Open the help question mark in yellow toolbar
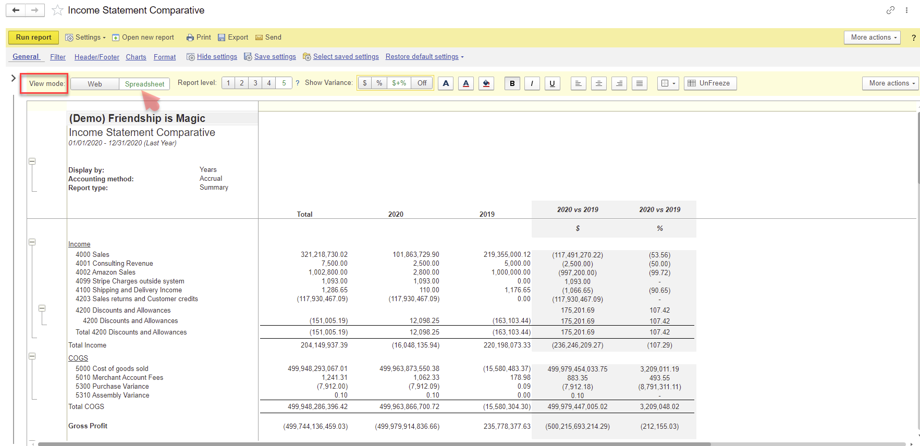This screenshot has width=920, height=446. (x=913, y=38)
